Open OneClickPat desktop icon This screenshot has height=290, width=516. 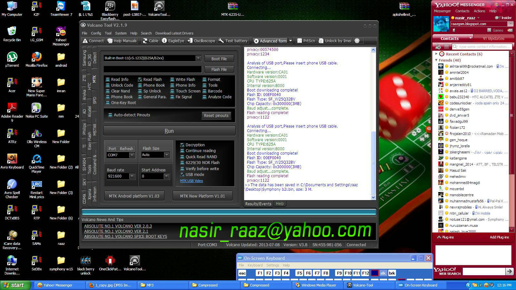click(x=110, y=263)
